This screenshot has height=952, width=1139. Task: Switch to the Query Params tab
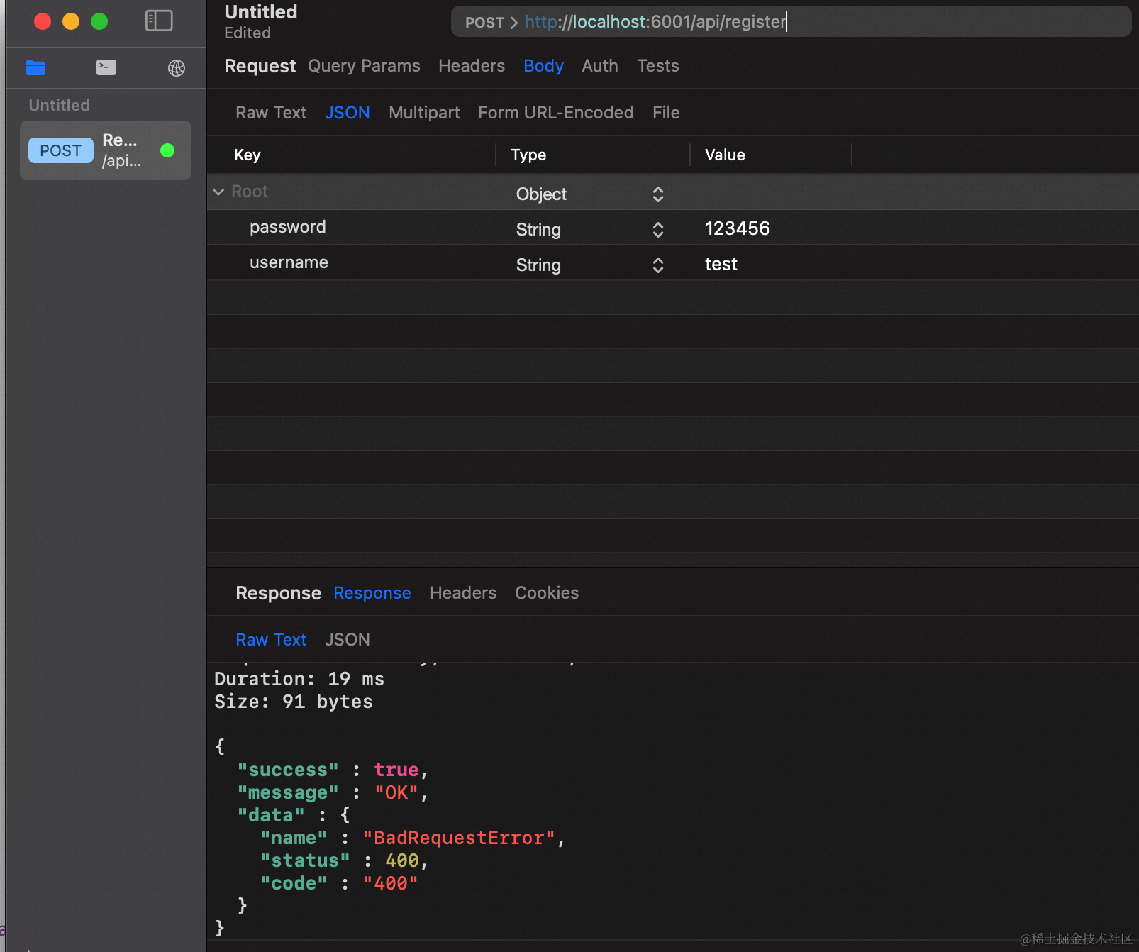coord(364,66)
